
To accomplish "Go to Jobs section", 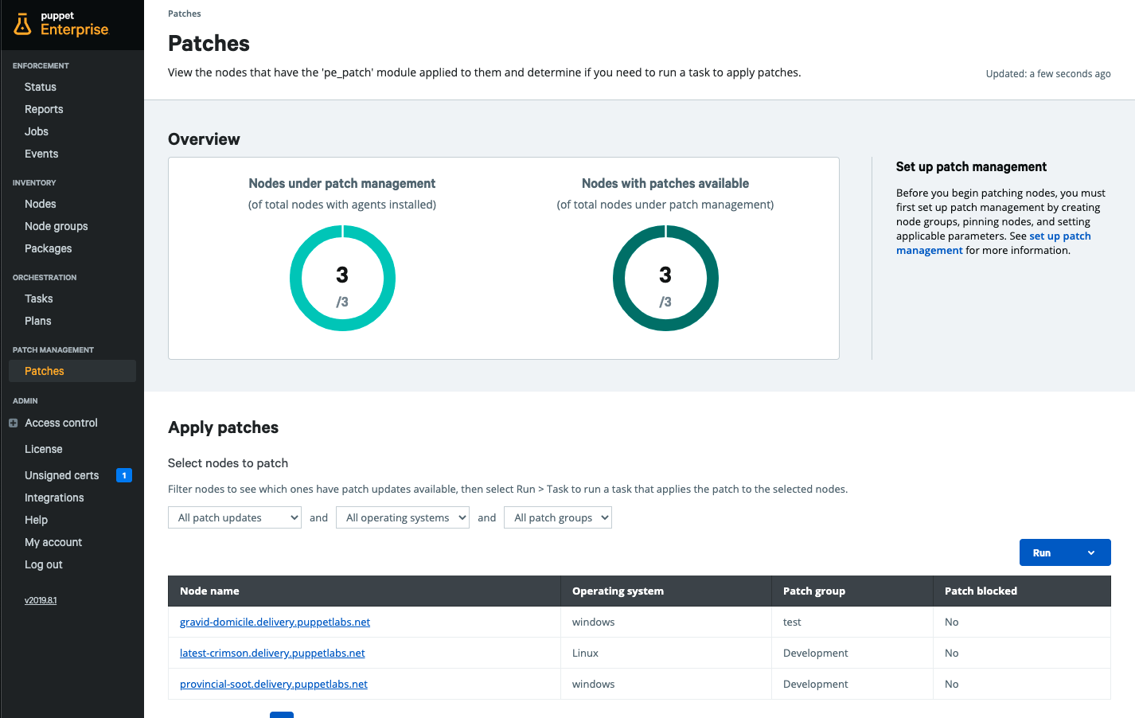I will [37, 131].
